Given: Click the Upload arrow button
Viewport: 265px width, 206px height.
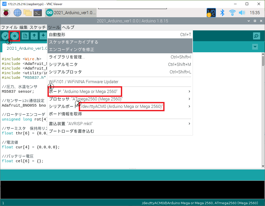Looking at the screenshot, I should point(14,36).
